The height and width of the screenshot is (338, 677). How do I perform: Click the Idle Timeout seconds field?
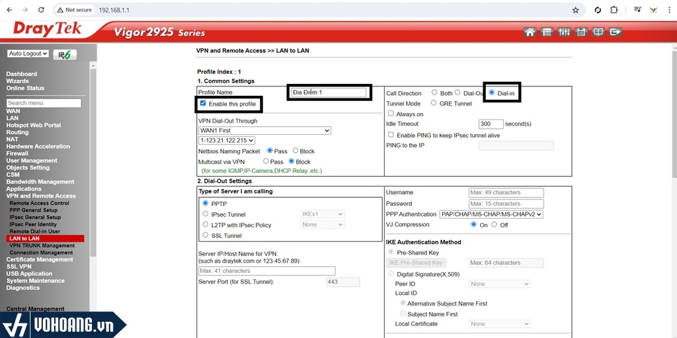[491, 123]
